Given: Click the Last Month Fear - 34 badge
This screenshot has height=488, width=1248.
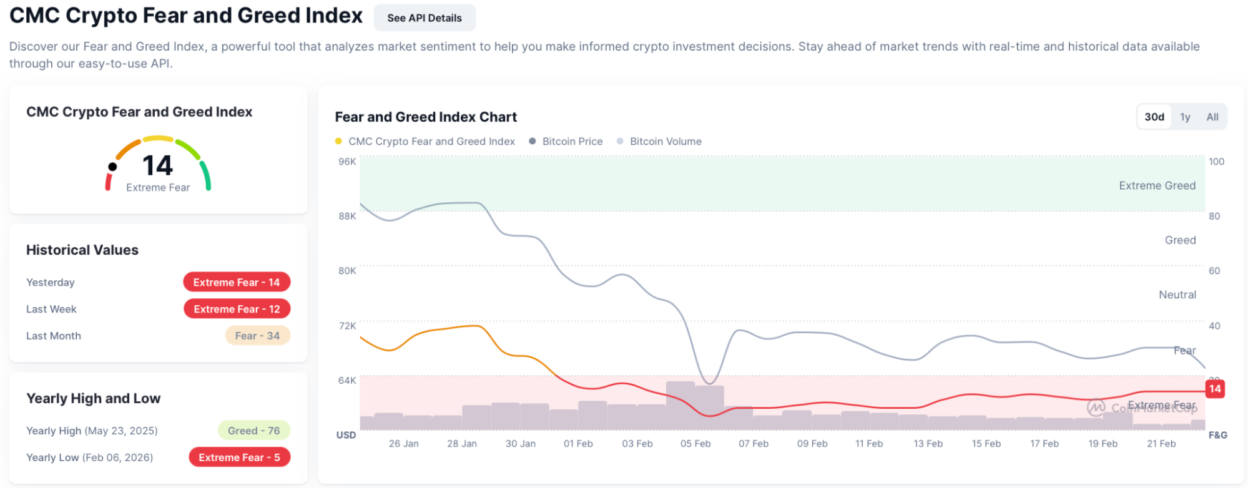Looking at the screenshot, I should point(257,336).
